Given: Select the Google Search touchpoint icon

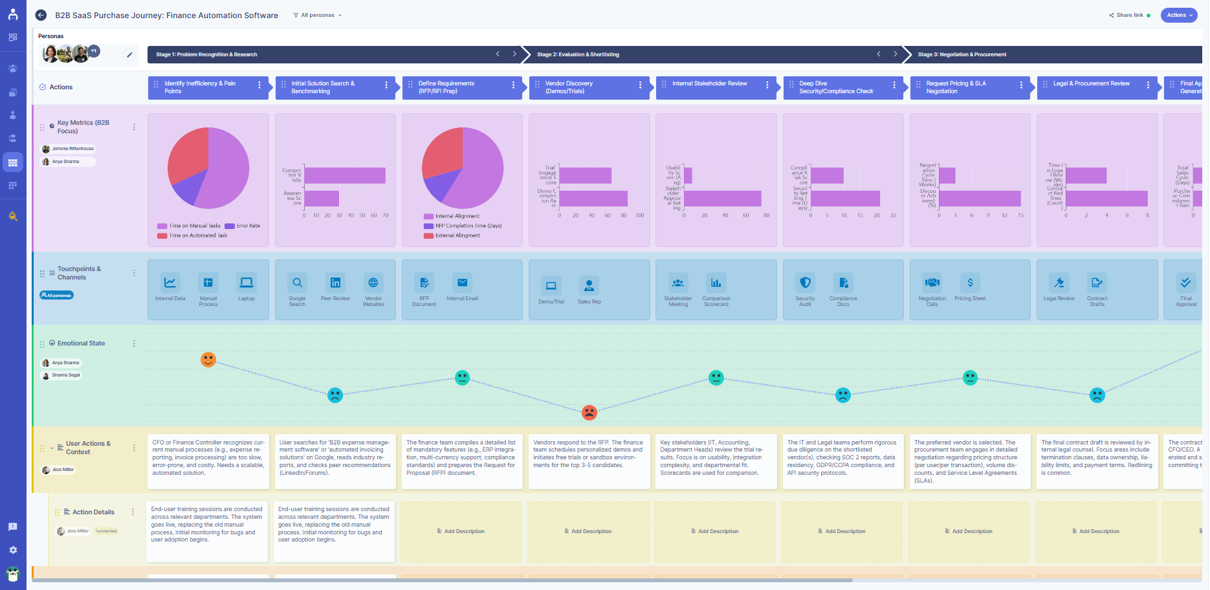Looking at the screenshot, I should [x=297, y=283].
